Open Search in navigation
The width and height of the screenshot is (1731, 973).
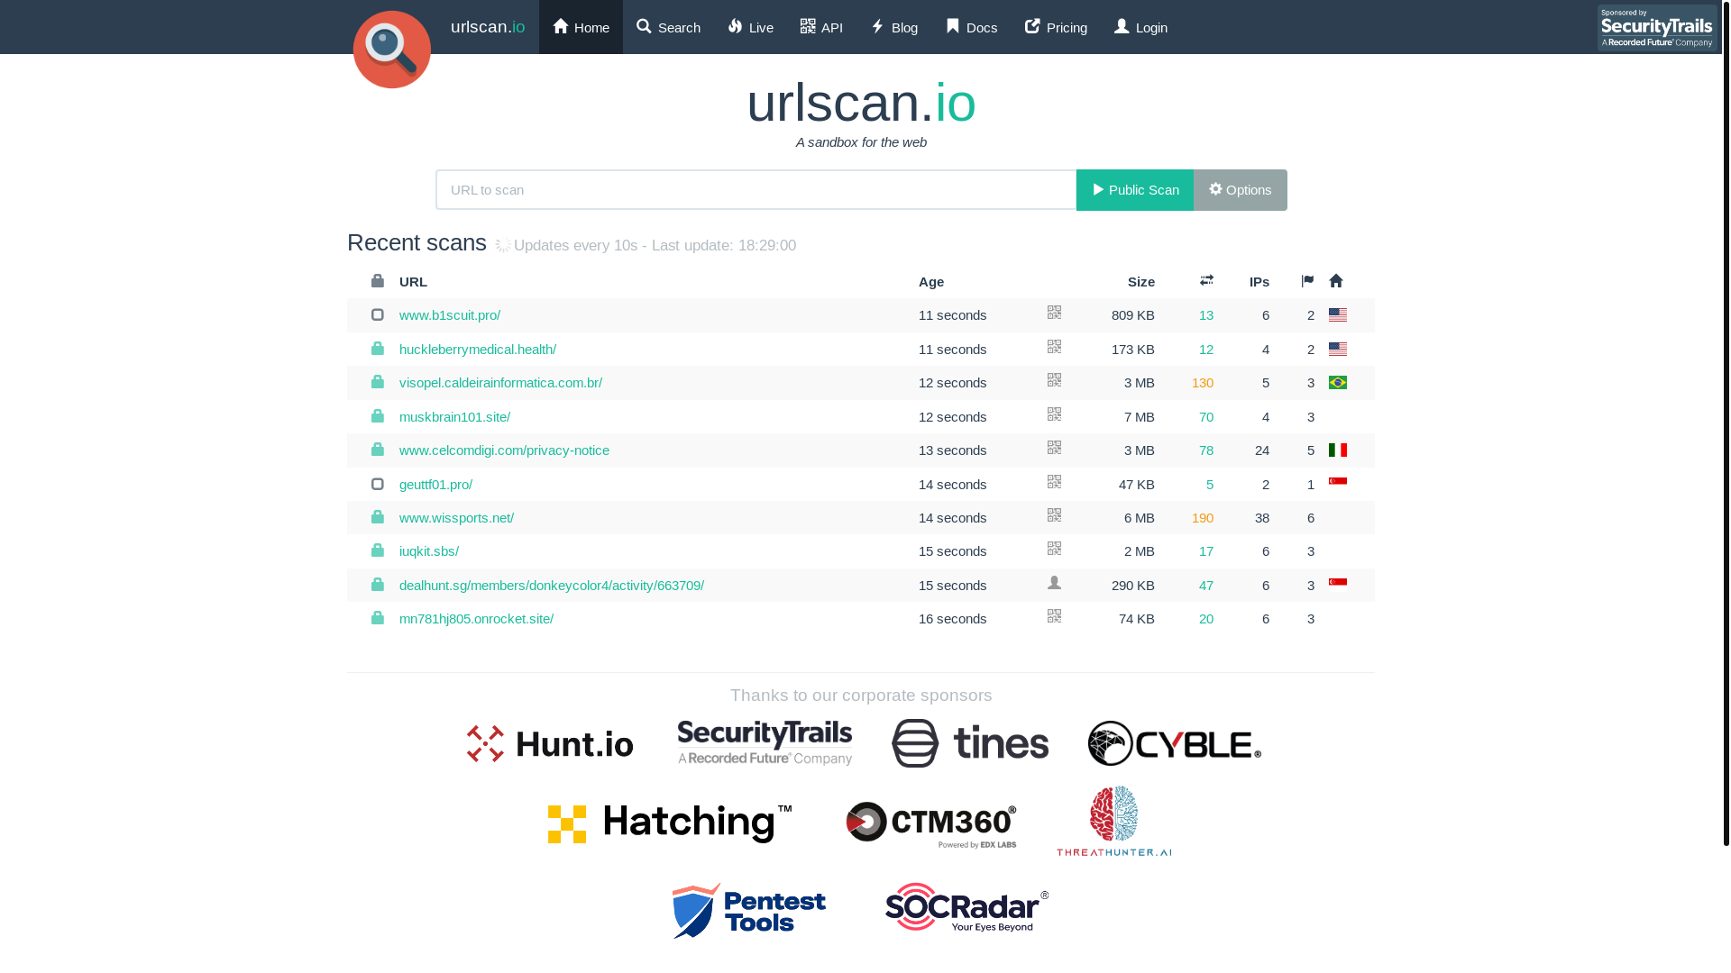click(668, 27)
